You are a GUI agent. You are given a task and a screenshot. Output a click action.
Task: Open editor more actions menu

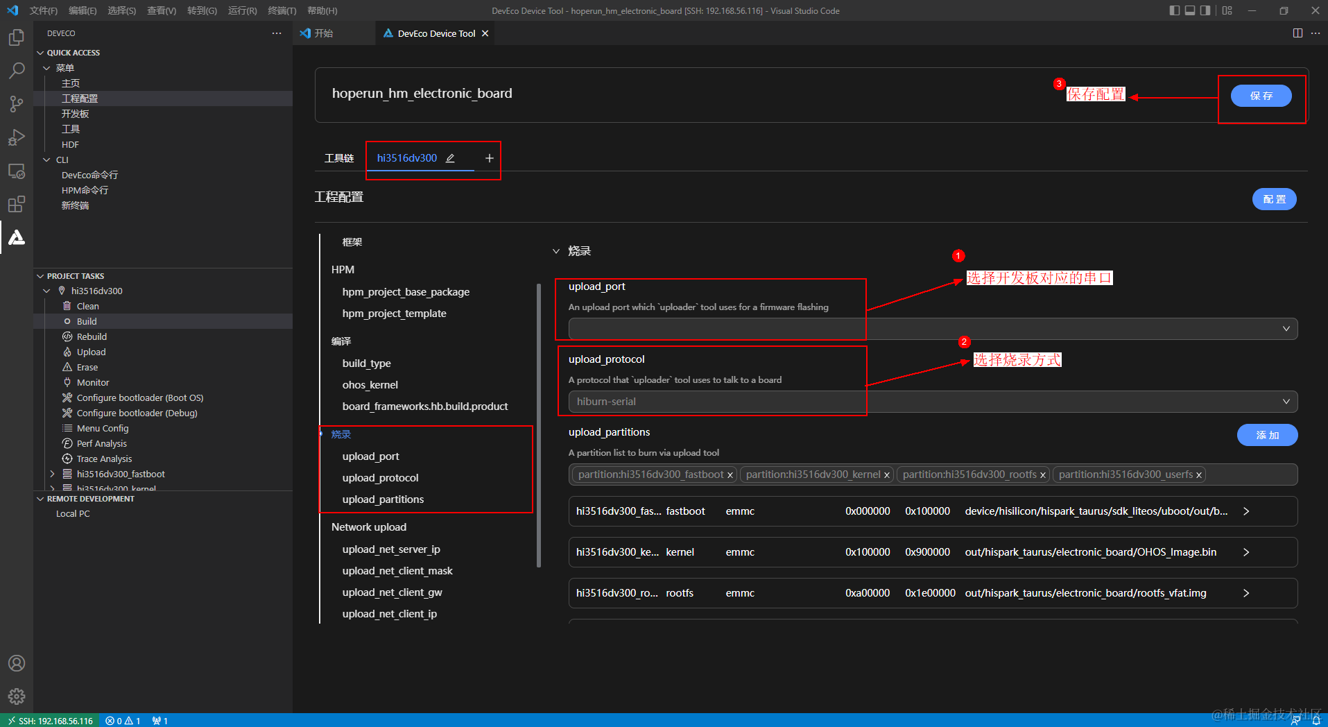(x=1316, y=33)
